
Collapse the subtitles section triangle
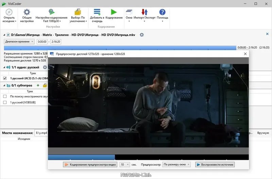click(x=4, y=85)
